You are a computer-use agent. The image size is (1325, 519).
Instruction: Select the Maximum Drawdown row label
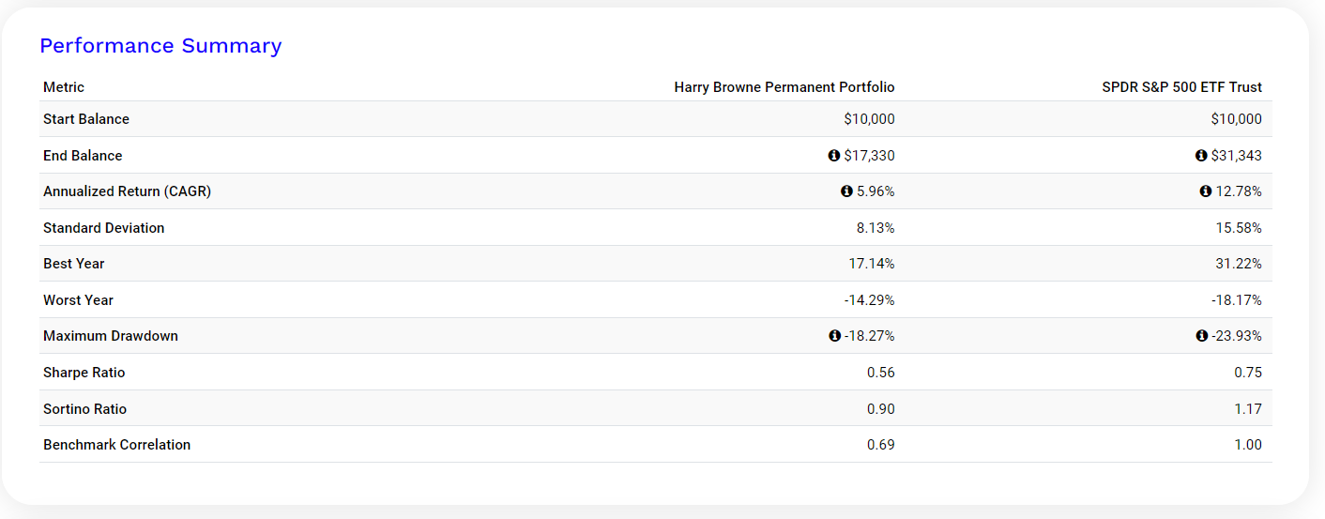pos(110,336)
